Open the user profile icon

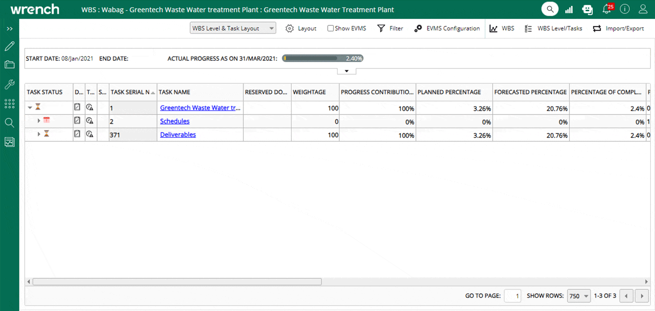[x=643, y=9]
